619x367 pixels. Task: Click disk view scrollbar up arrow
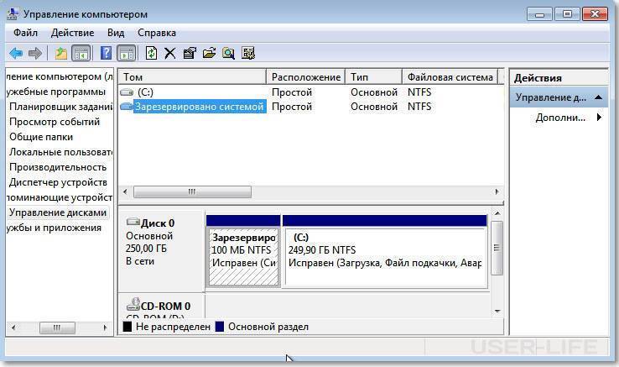[497, 213]
